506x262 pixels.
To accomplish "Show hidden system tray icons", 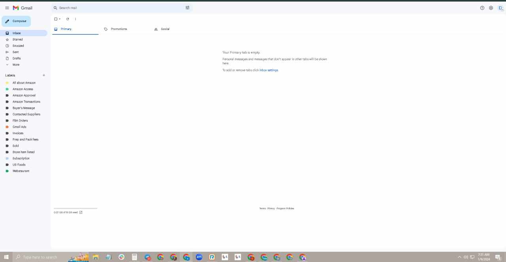I will click(459, 257).
